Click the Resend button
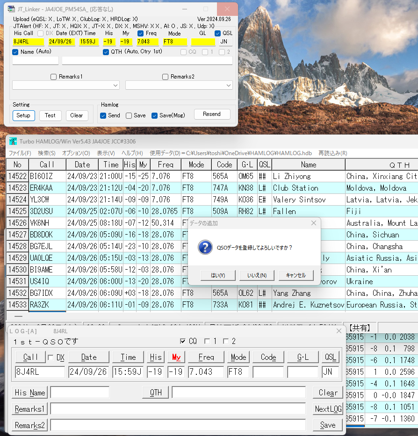Viewport: 418px width, 436px height. point(212,114)
